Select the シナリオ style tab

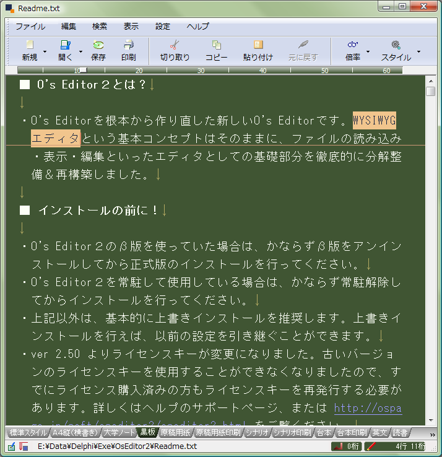[257, 433]
